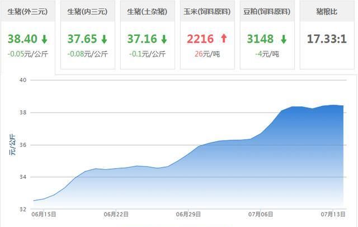
Task: Click the red up arrow beside 2216
Action: (224, 38)
